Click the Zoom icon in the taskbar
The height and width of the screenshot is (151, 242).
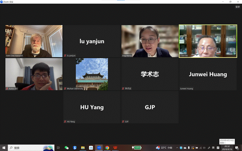click(x=99, y=148)
